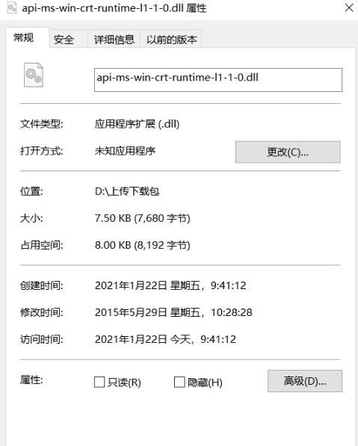Tick the 隐藏(H) checkbox
The image size is (358, 446).
(179, 382)
